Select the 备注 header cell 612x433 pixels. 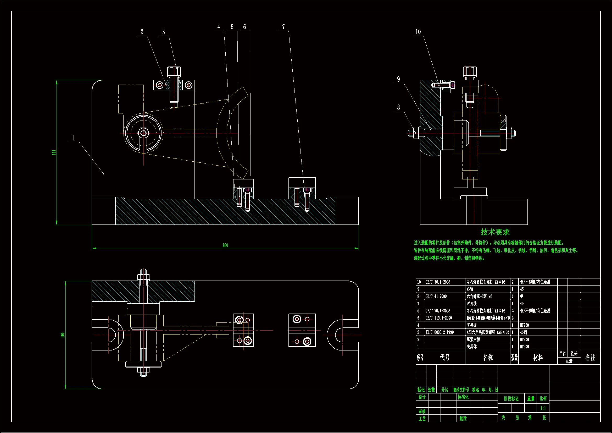[x=590, y=358]
